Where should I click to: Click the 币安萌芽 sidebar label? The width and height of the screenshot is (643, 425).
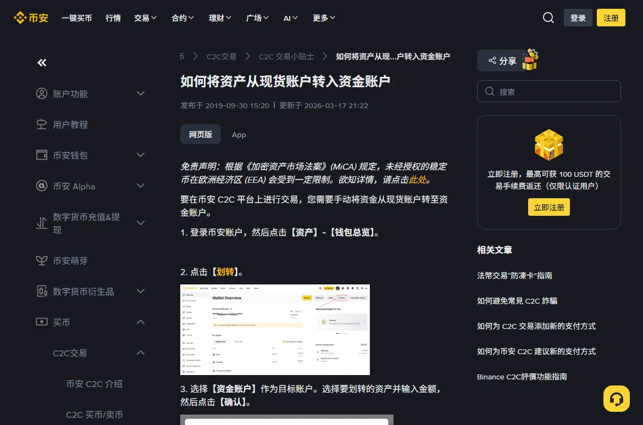point(70,260)
